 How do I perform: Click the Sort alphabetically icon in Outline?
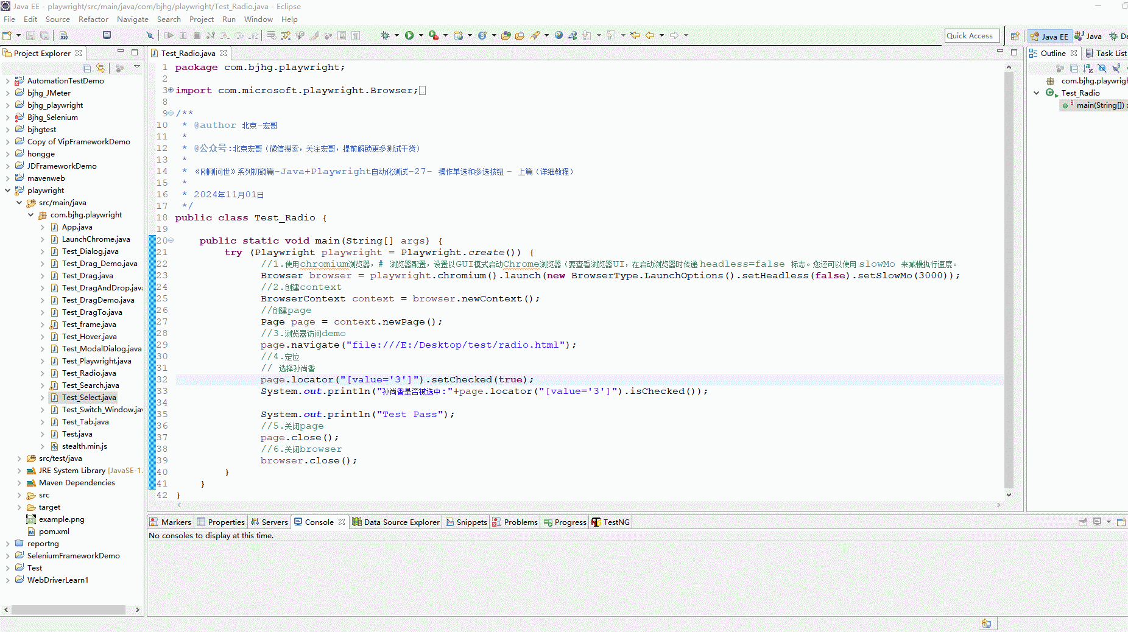pyautogui.click(x=1088, y=68)
